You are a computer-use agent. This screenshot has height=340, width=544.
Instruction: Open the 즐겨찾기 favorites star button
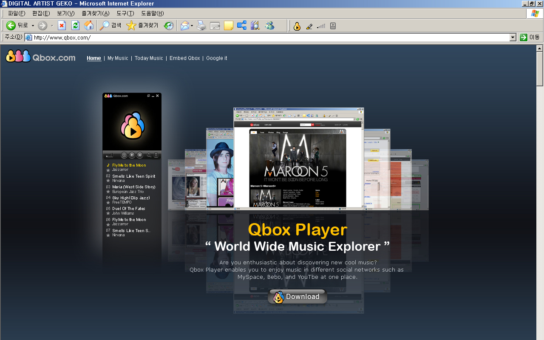(x=142, y=25)
